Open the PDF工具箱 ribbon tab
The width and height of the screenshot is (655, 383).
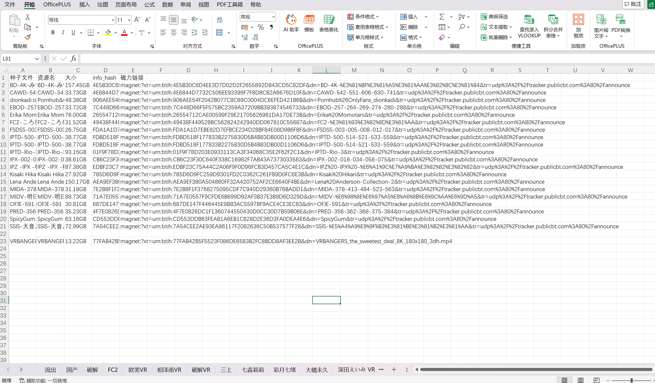229,5
